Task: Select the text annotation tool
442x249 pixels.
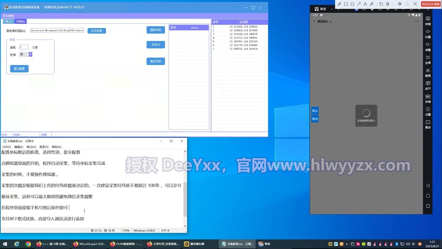Action: point(365,4)
